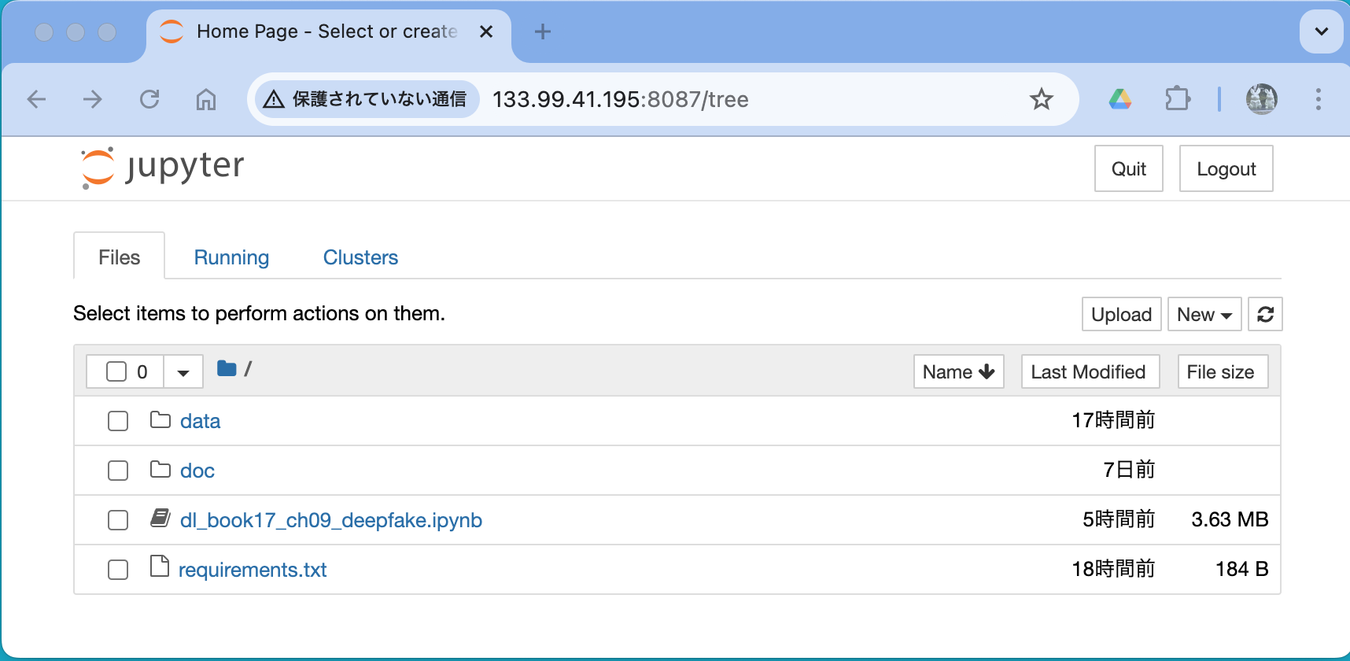This screenshot has width=1350, height=661.
Task: Check the box for data folder
Action: point(118,421)
